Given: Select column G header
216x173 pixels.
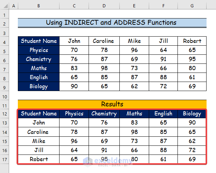Looking at the screenshot, I should [x=192, y=6].
